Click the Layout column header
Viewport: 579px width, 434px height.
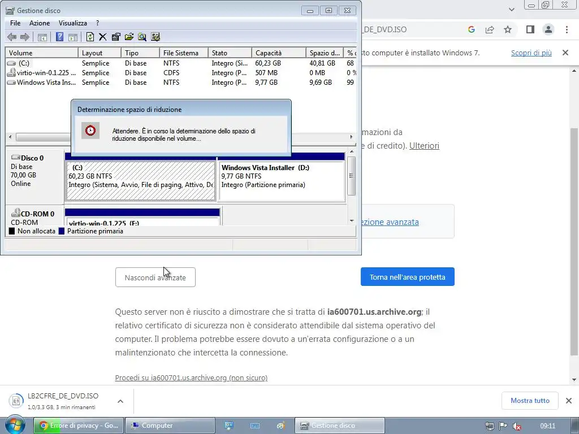100,53
